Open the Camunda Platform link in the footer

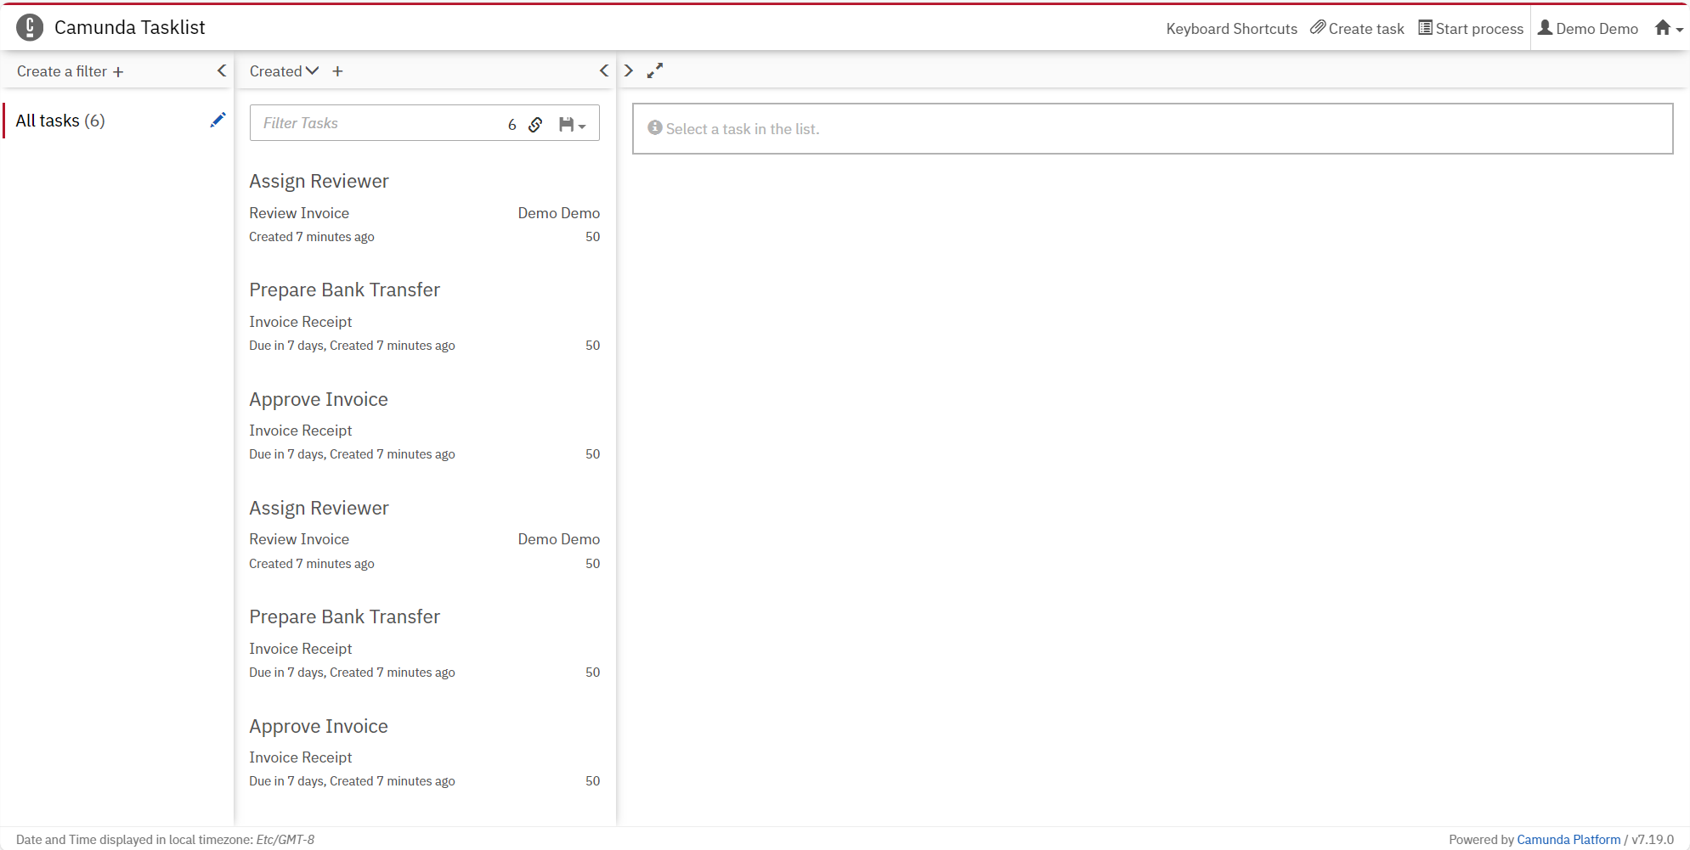pyautogui.click(x=1568, y=840)
